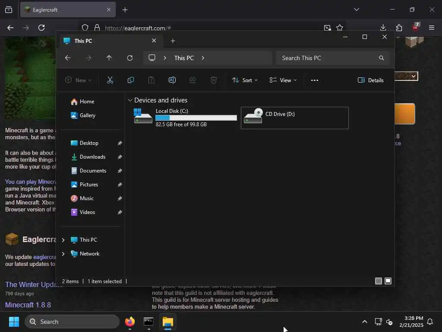Click the Paste clipboard icon in toolbar
This screenshot has width=442, height=332.
(152, 80)
